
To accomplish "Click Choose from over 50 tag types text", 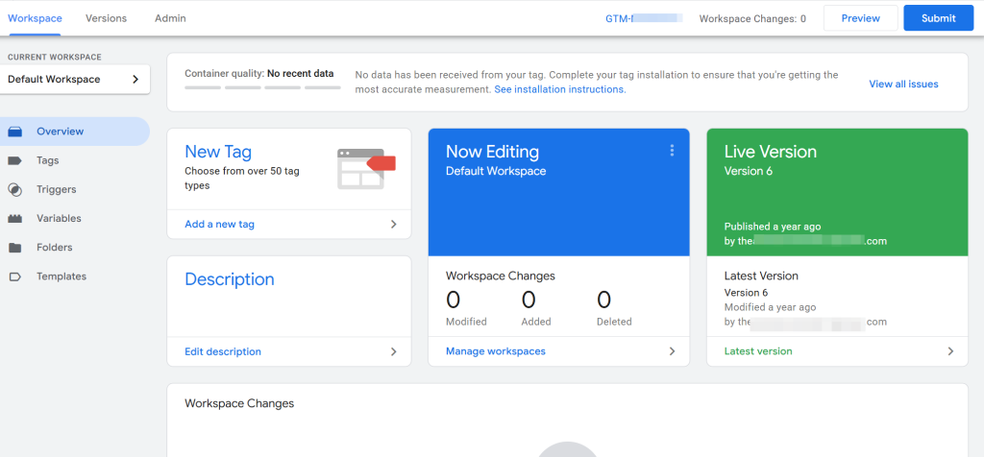I will click(242, 178).
